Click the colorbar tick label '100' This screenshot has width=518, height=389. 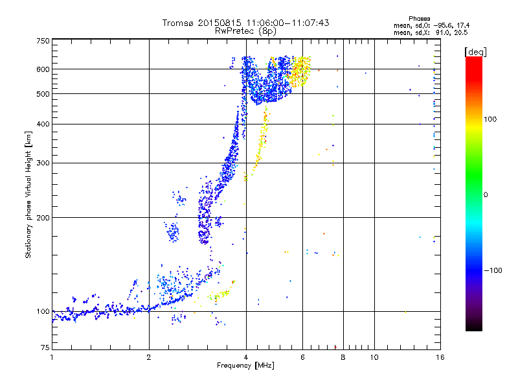pyautogui.click(x=490, y=119)
